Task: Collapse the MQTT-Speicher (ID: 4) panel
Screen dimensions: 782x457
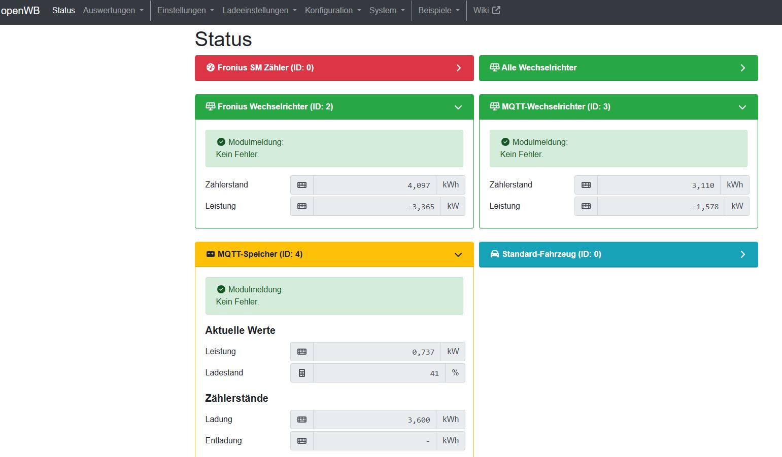Action: pos(458,254)
